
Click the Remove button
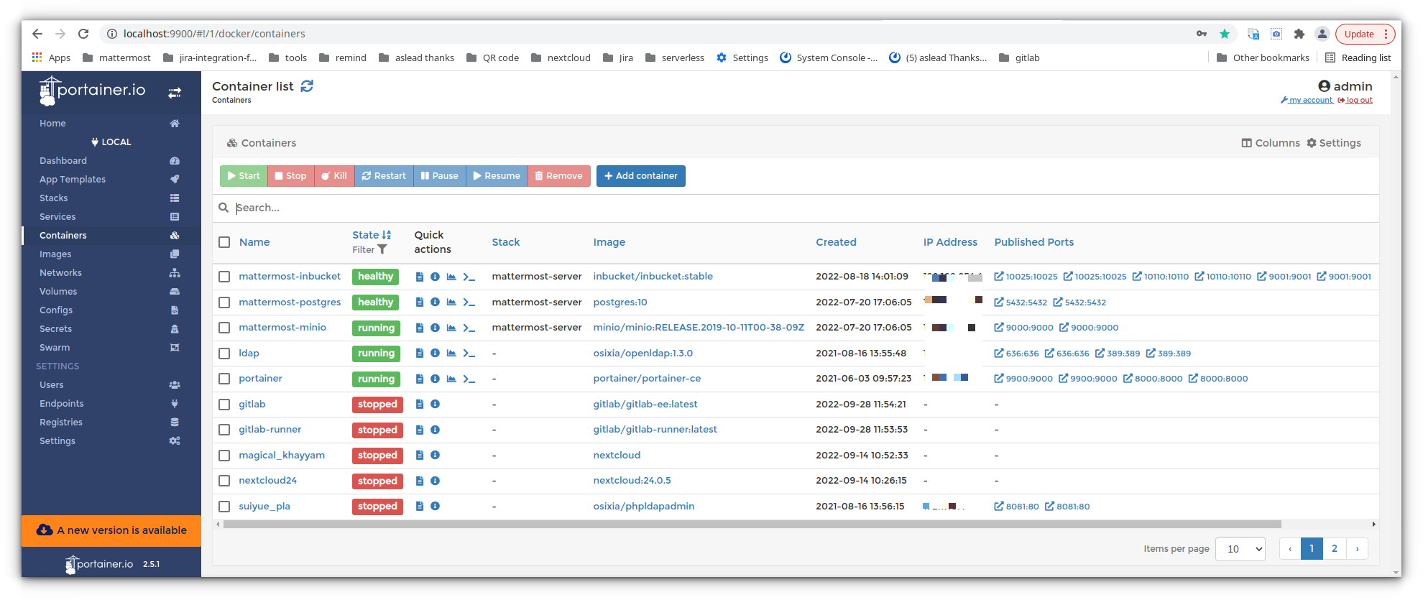tap(559, 176)
